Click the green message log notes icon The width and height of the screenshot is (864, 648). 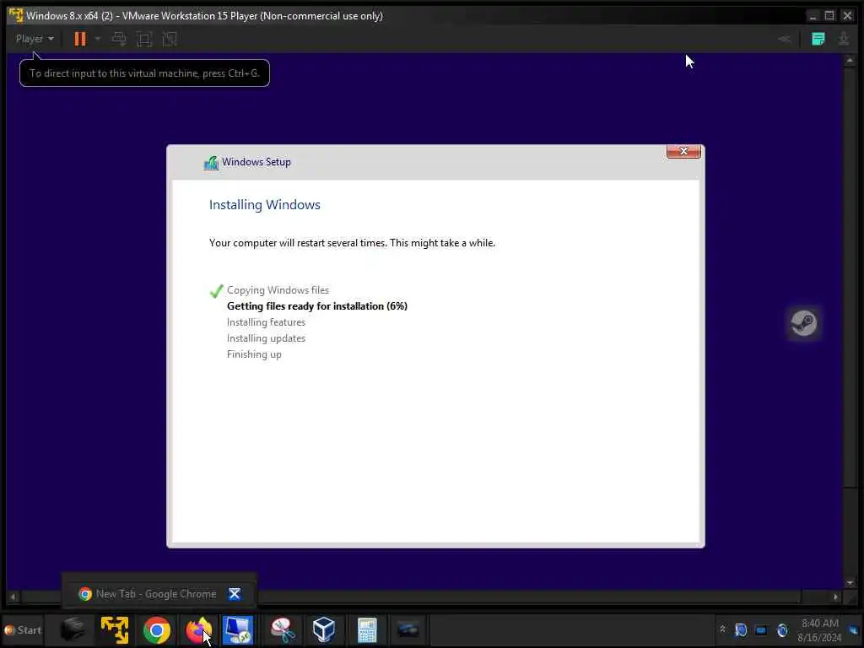pos(818,39)
